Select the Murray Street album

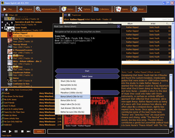(27, 46)
